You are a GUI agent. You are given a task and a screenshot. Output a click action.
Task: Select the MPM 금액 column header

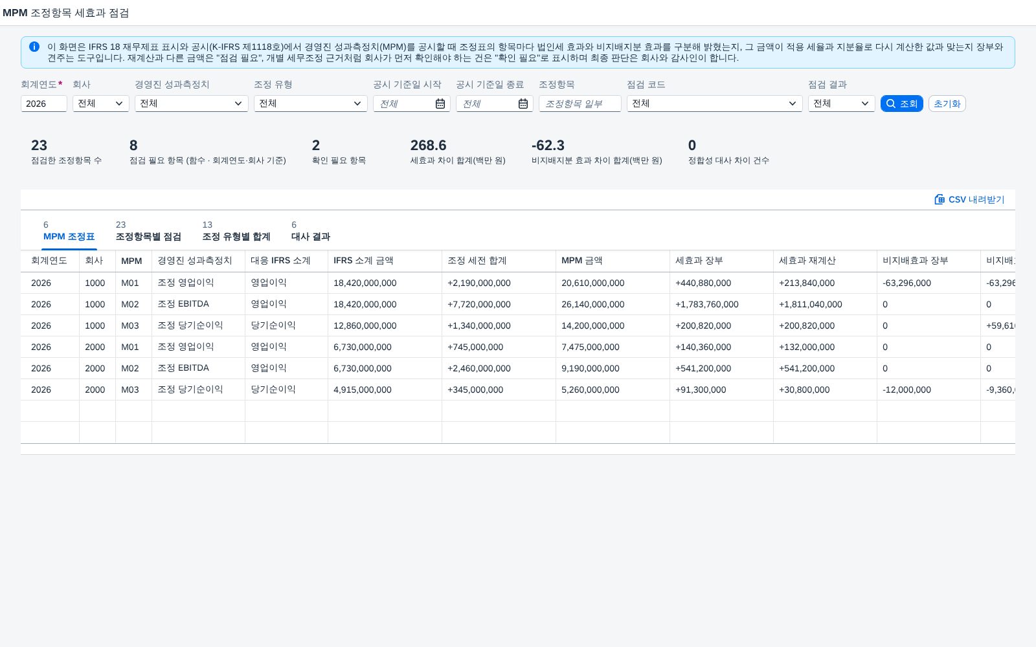click(x=613, y=261)
